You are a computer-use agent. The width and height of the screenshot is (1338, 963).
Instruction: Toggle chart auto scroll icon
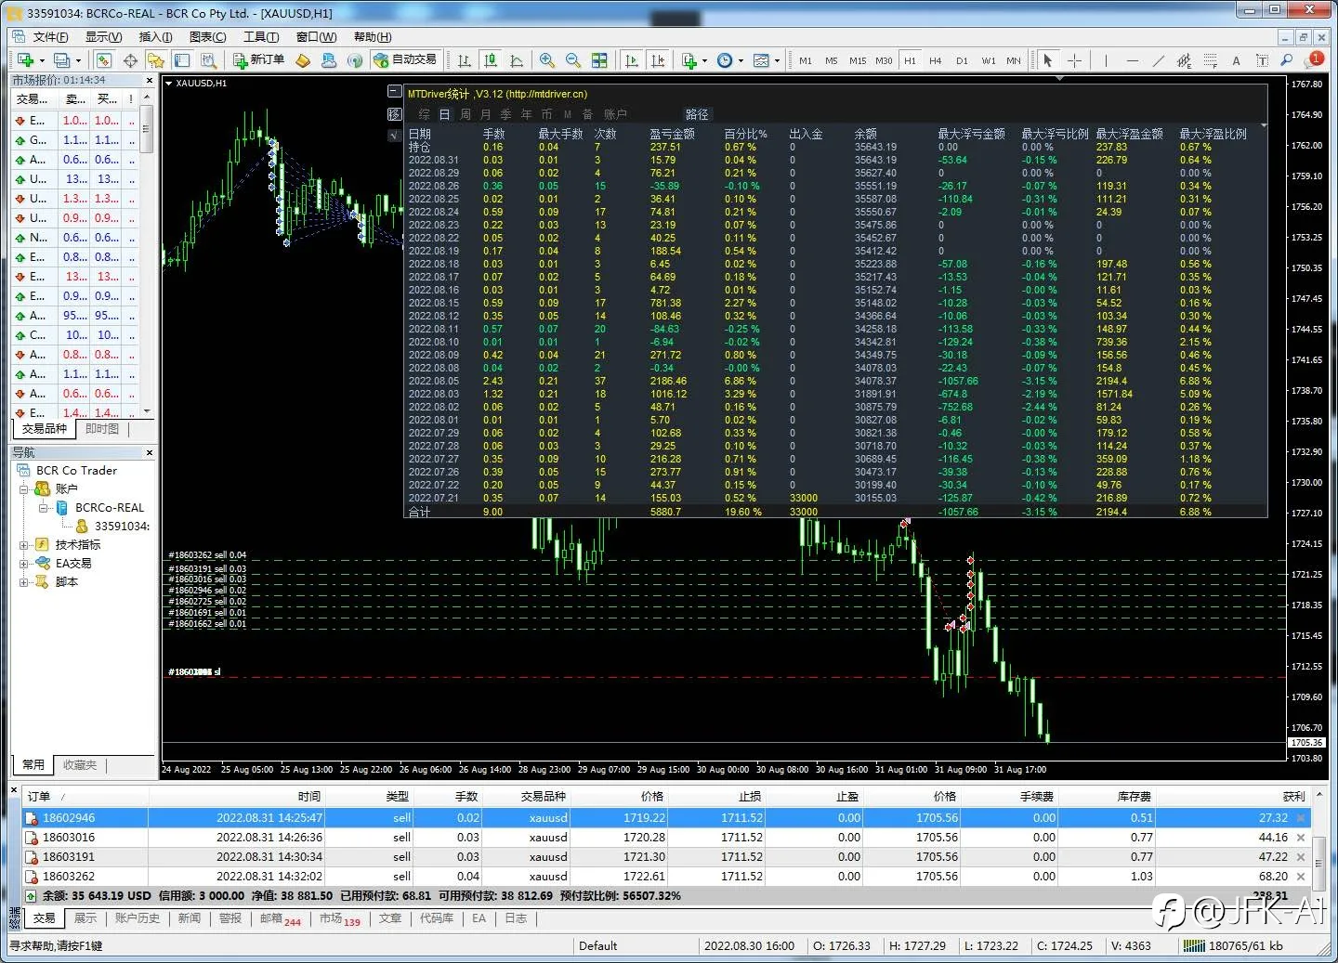[x=632, y=60]
